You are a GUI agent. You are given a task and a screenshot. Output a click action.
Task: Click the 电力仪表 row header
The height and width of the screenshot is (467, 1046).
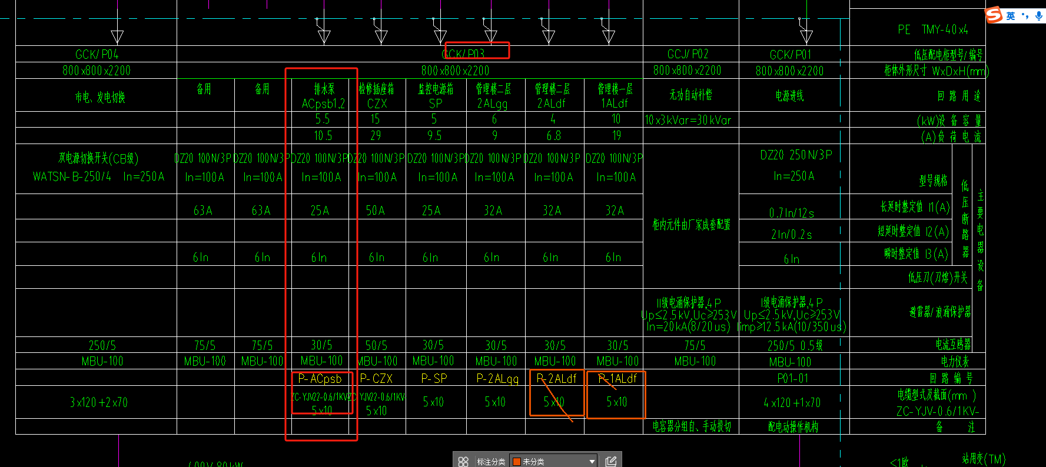(955, 361)
